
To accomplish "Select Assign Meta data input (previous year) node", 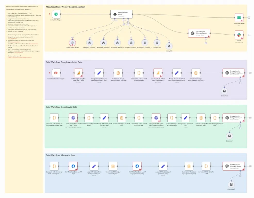I will point(163,166).
